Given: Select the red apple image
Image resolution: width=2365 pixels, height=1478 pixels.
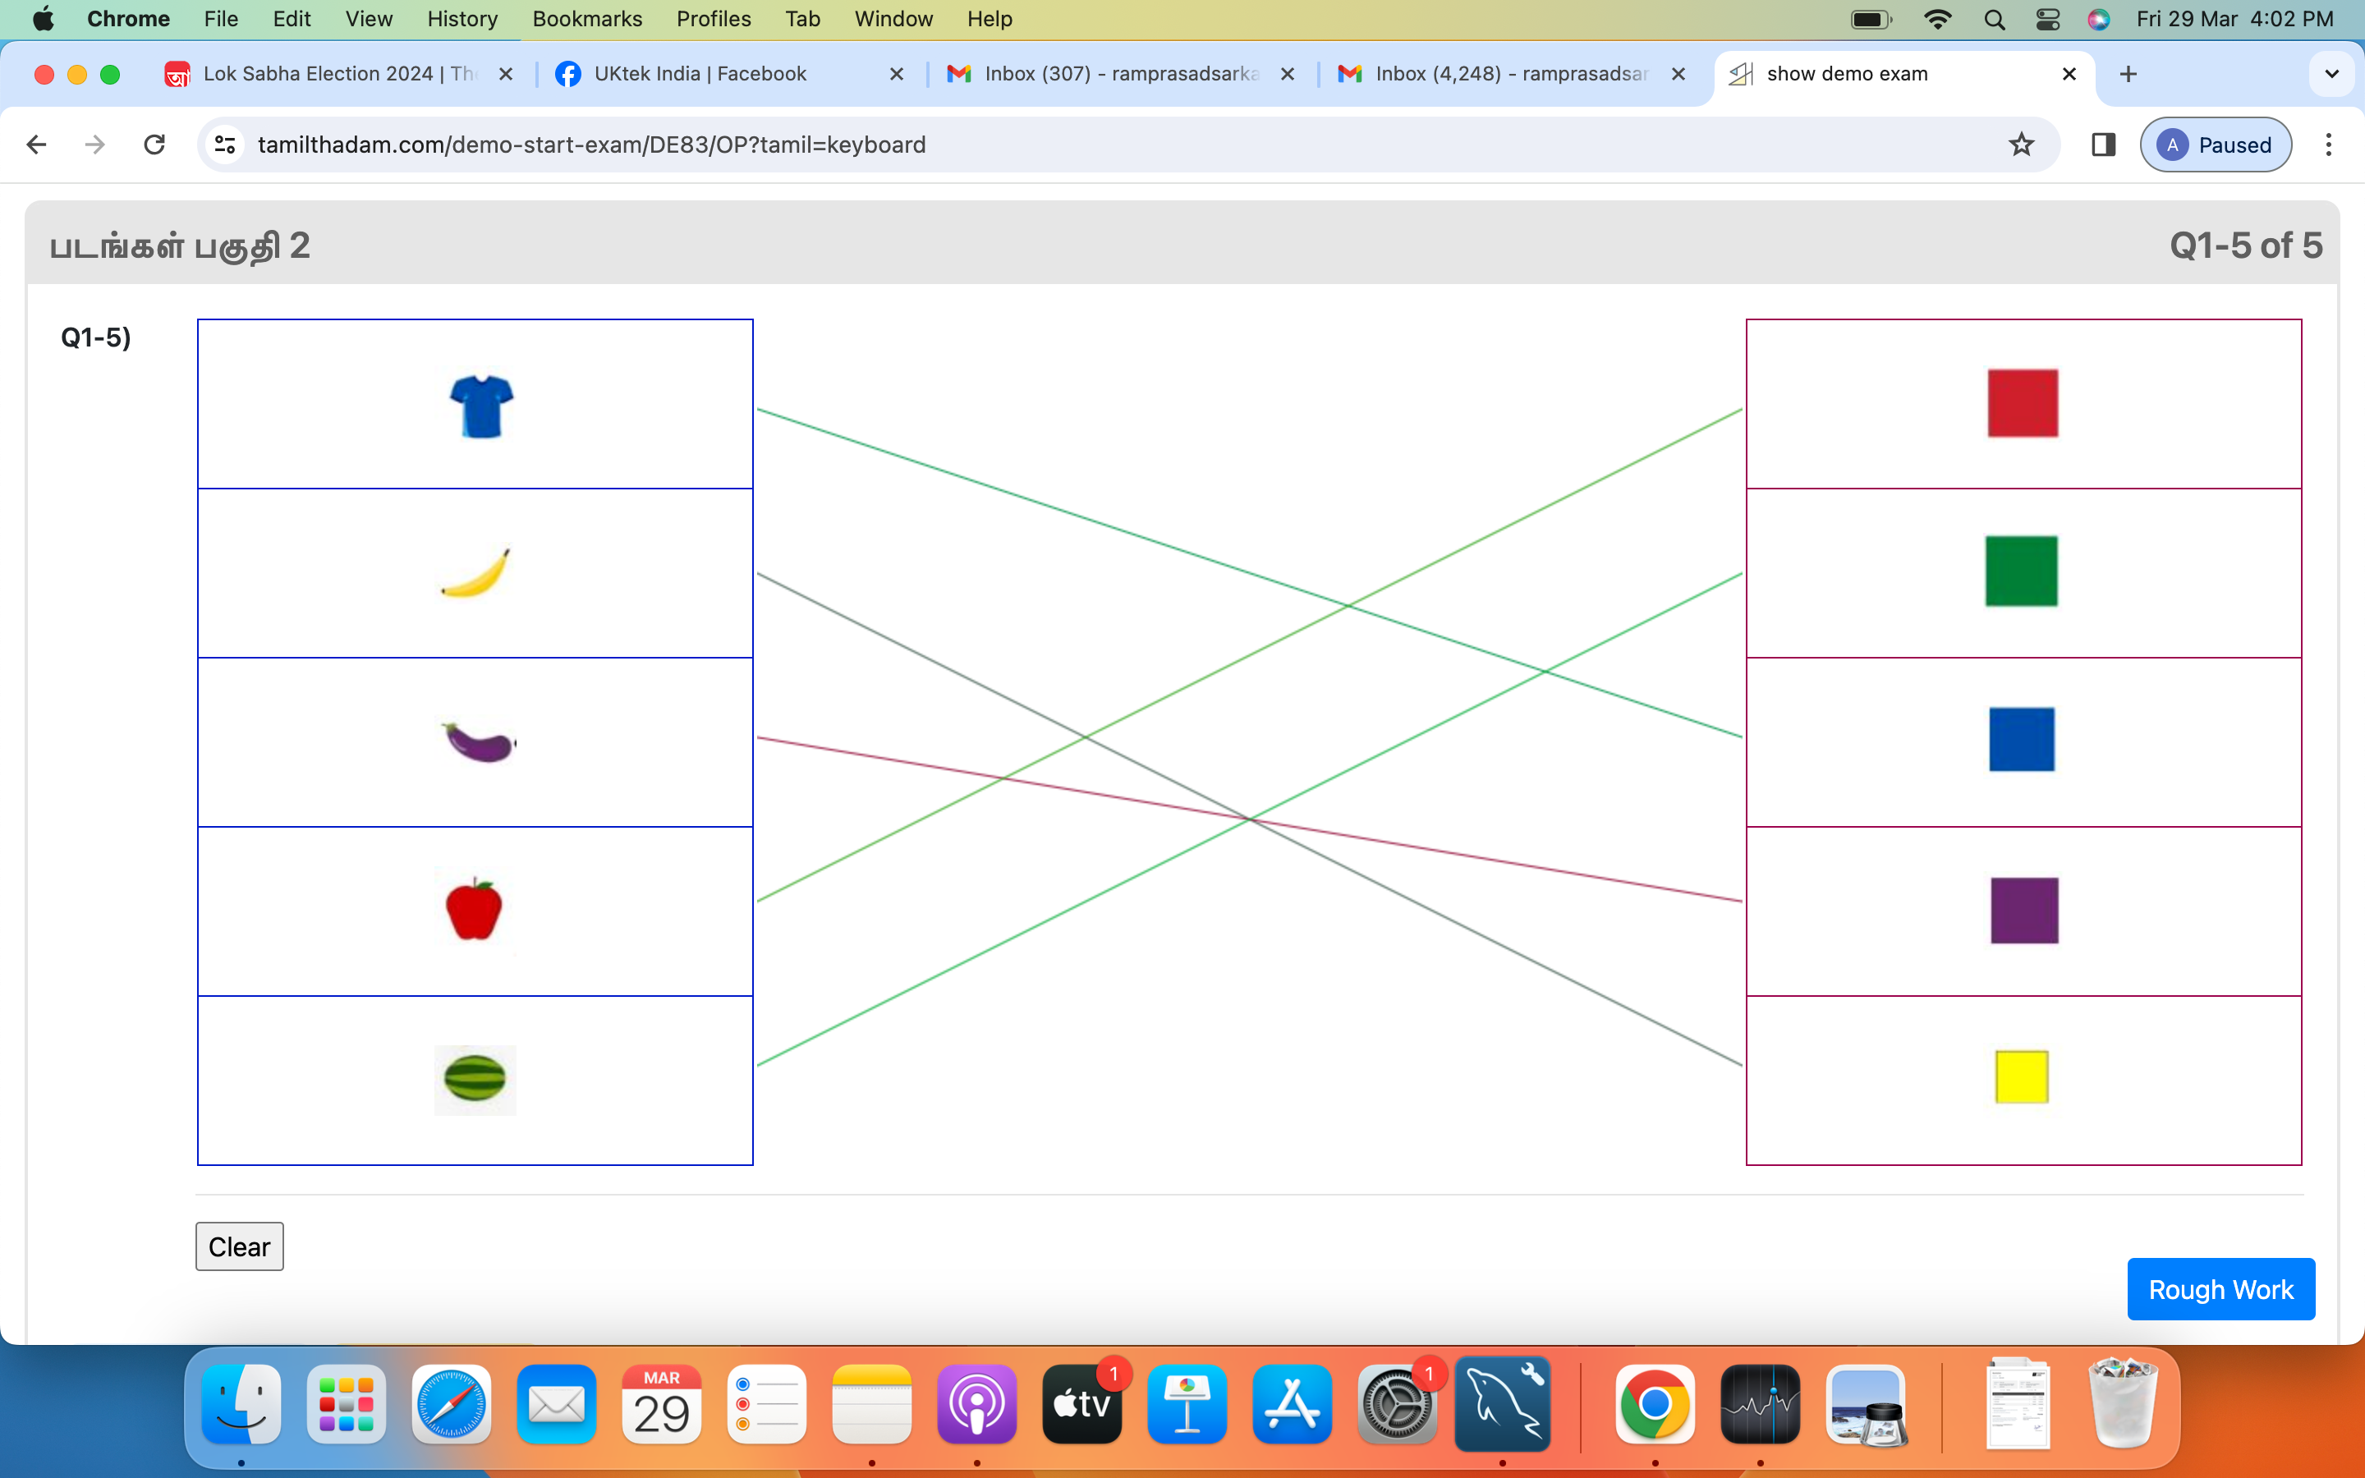Looking at the screenshot, I should (x=474, y=909).
